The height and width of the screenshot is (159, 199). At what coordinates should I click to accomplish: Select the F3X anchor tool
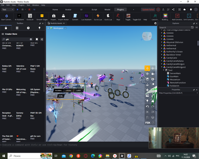[147, 84]
